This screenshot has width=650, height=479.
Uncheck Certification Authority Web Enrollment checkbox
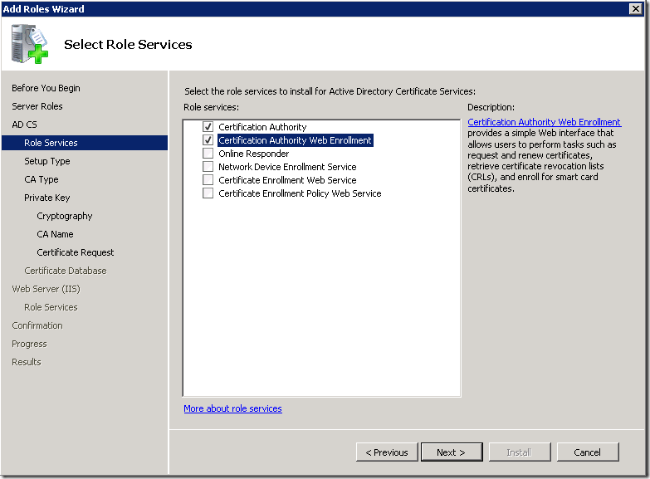coord(208,139)
